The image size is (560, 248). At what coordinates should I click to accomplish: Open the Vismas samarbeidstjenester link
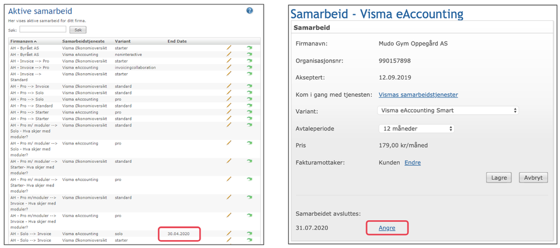(x=418, y=95)
